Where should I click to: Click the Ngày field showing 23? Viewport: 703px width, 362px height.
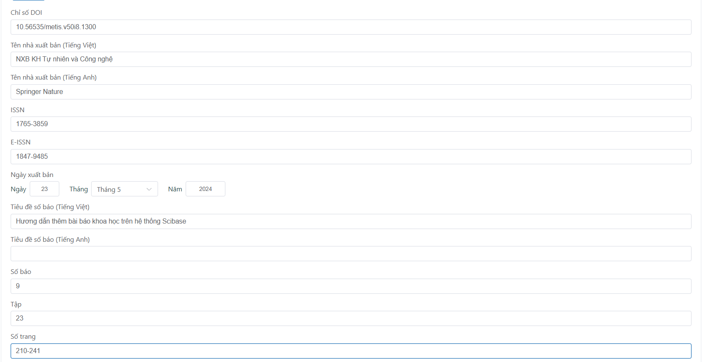44,189
